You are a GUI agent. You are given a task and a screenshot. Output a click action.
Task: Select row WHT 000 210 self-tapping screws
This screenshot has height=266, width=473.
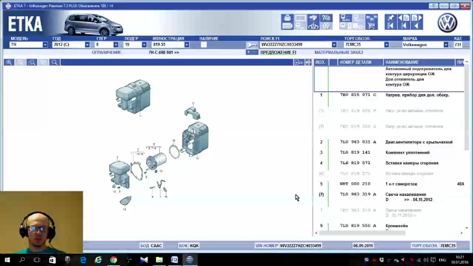[389, 184]
